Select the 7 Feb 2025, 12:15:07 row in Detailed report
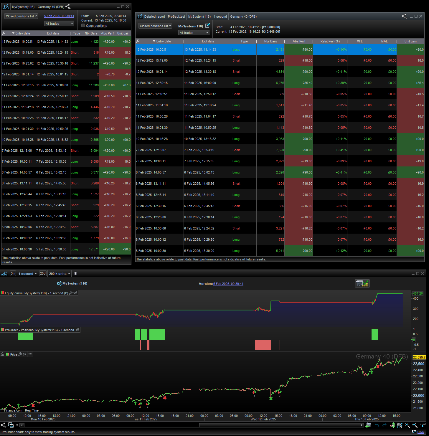This screenshot has width=429, height=436. (280, 150)
